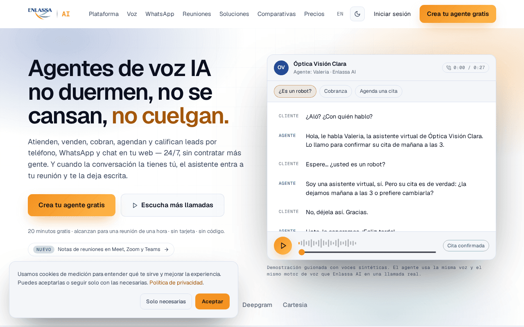Click the Deepgram label
524x327 pixels.
click(x=257, y=305)
